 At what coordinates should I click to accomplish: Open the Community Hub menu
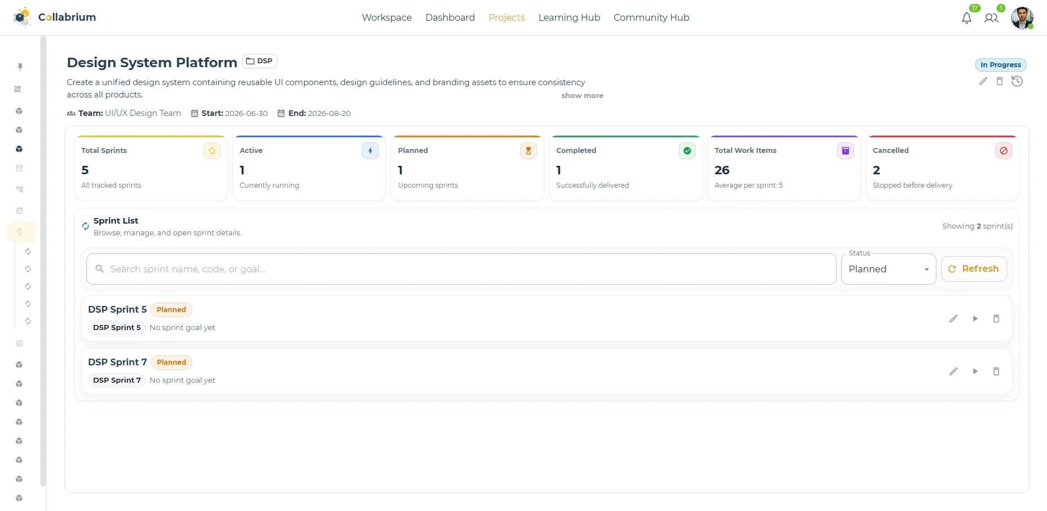[x=651, y=17]
